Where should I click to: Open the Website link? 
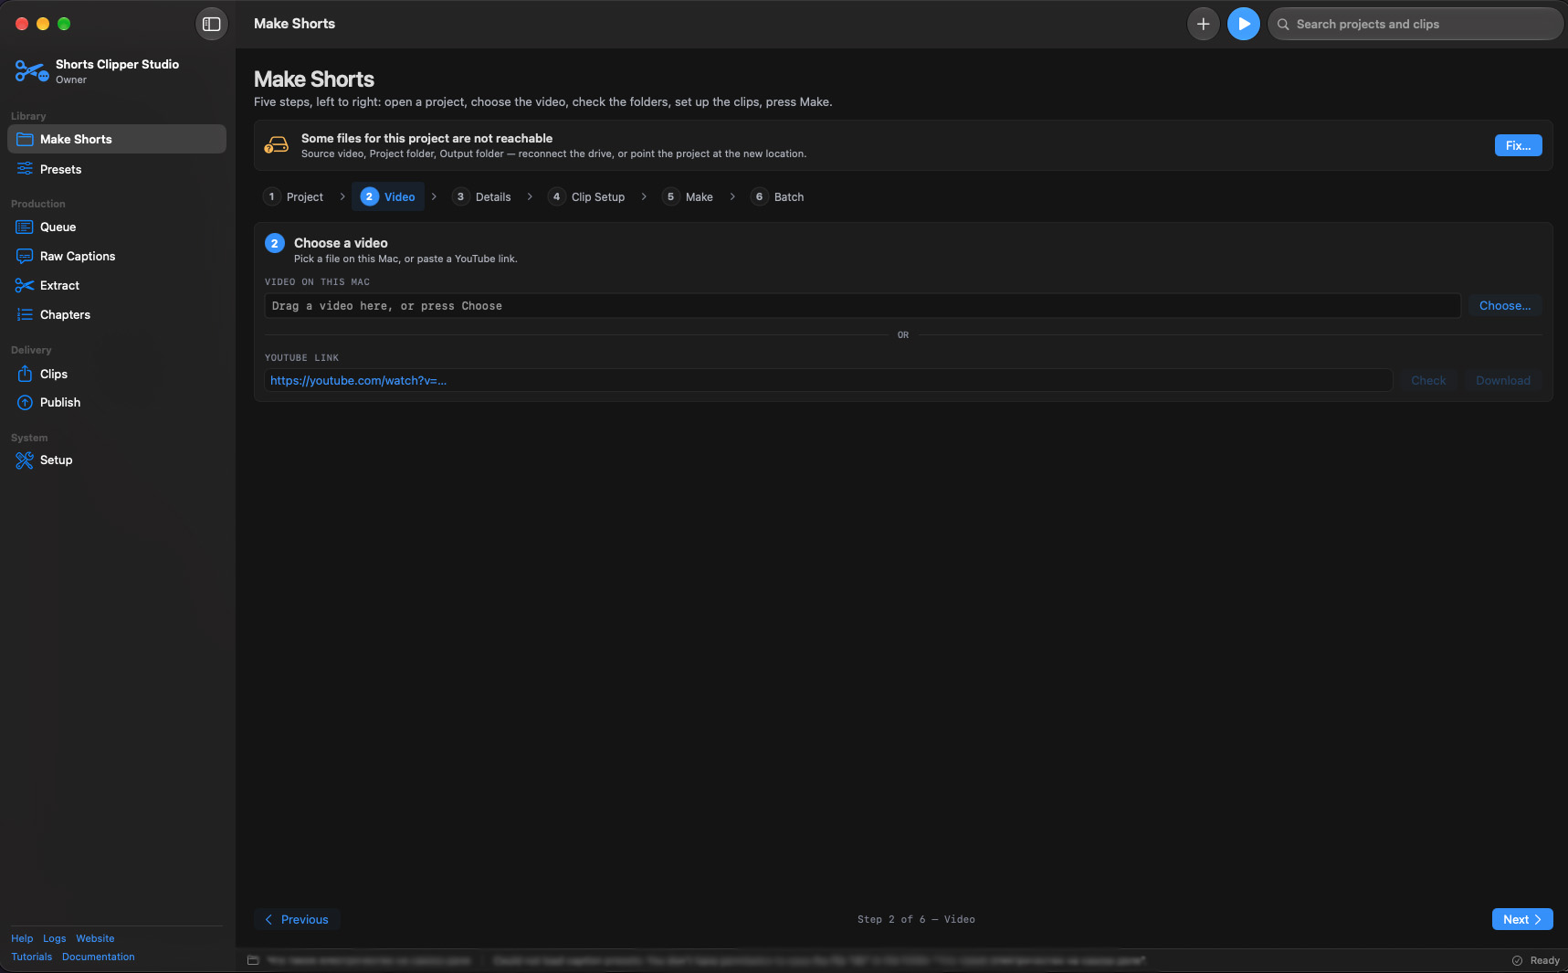coord(95,938)
